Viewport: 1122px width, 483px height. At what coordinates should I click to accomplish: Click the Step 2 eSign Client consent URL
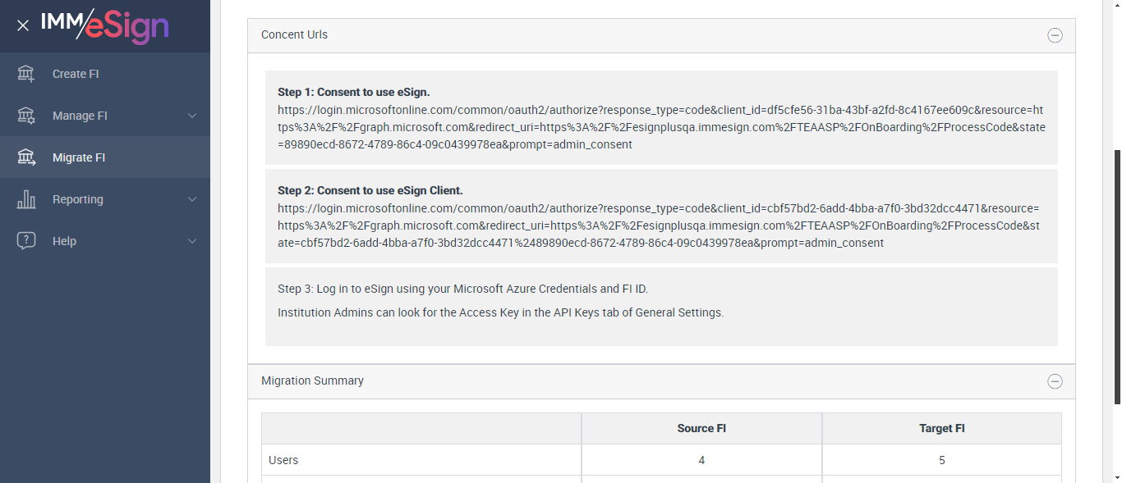click(x=657, y=226)
